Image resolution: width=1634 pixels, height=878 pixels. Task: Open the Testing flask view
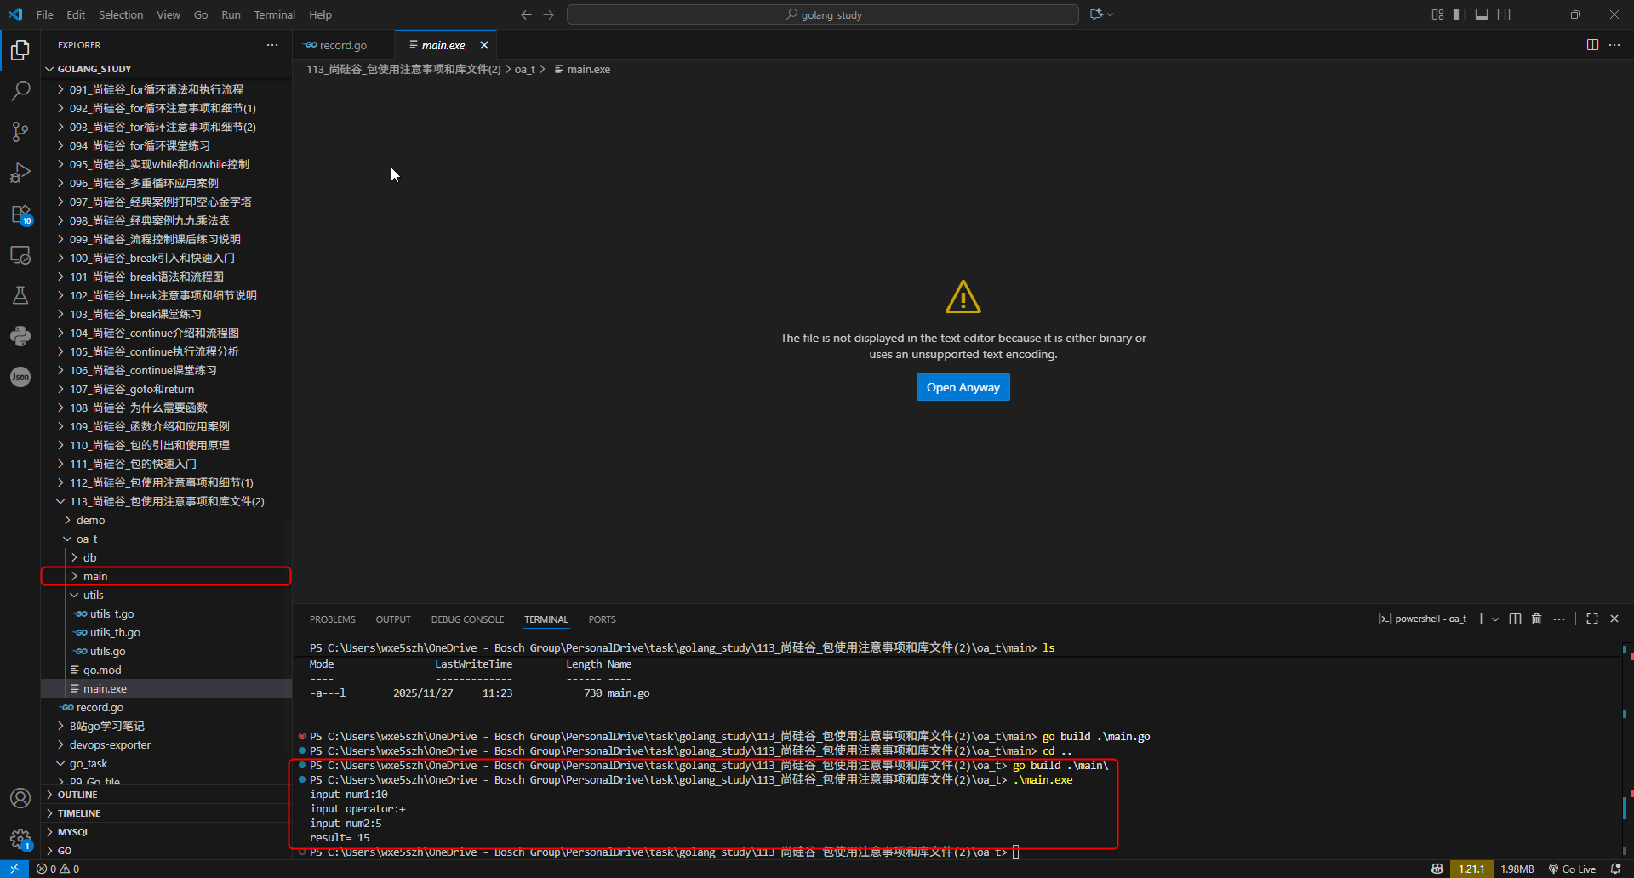(20, 295)
